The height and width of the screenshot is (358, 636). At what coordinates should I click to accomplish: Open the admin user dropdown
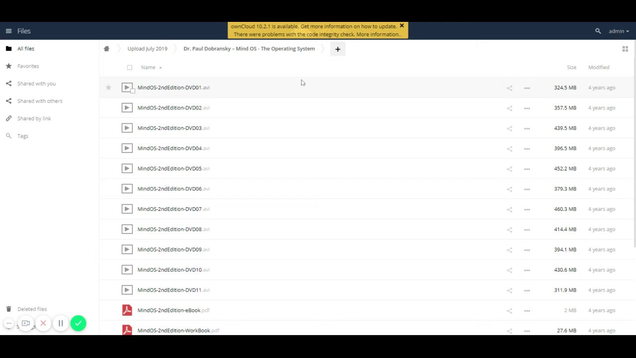coord(619,31)
